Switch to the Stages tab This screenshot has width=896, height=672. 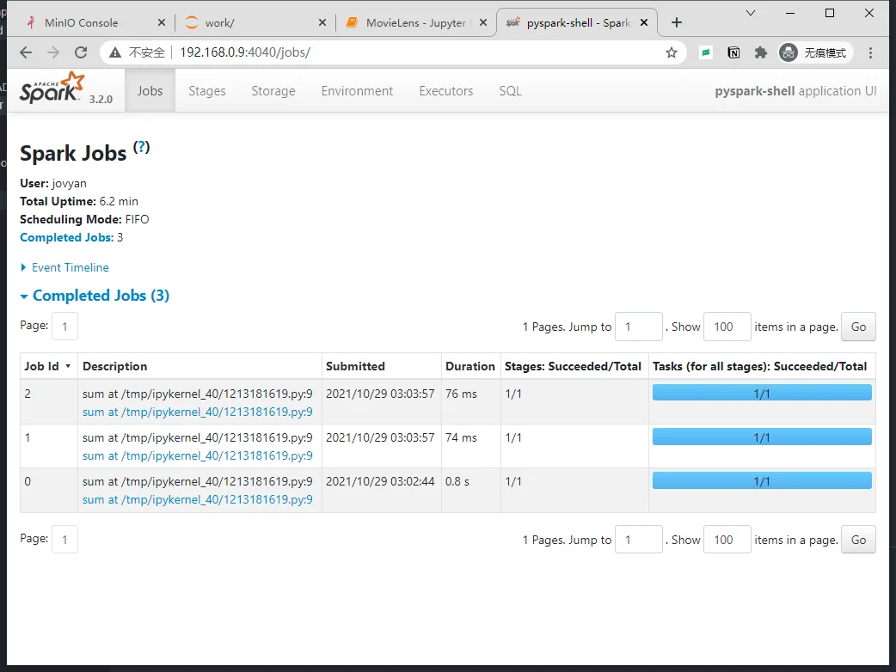[x=206, y=90]
